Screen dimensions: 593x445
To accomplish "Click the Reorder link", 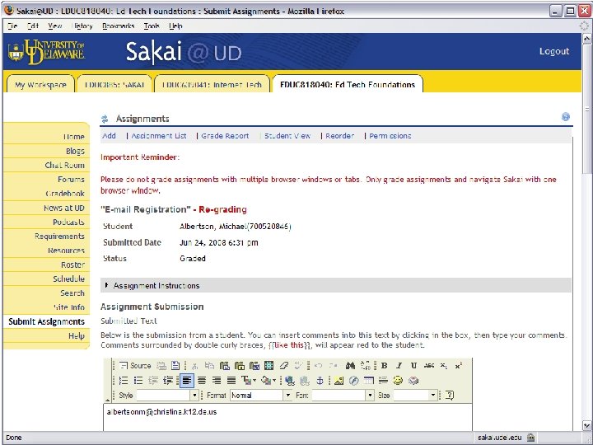I will pyautogui.click(x=339, y=136).
